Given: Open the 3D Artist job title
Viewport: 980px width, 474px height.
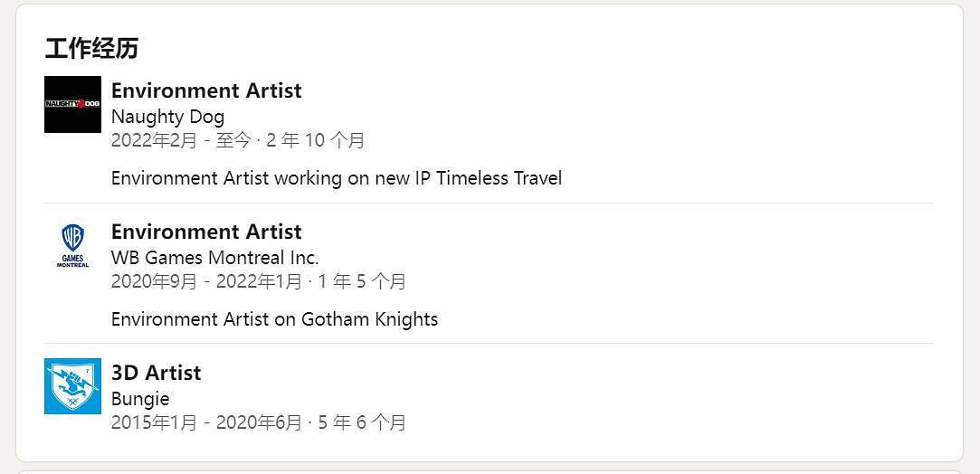Looking at the screenshot, I should click(156, 373).
